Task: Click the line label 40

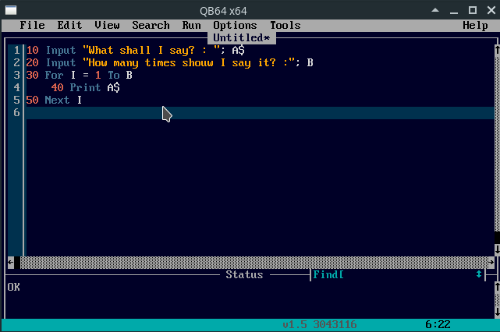Action: tap(57, 87)
